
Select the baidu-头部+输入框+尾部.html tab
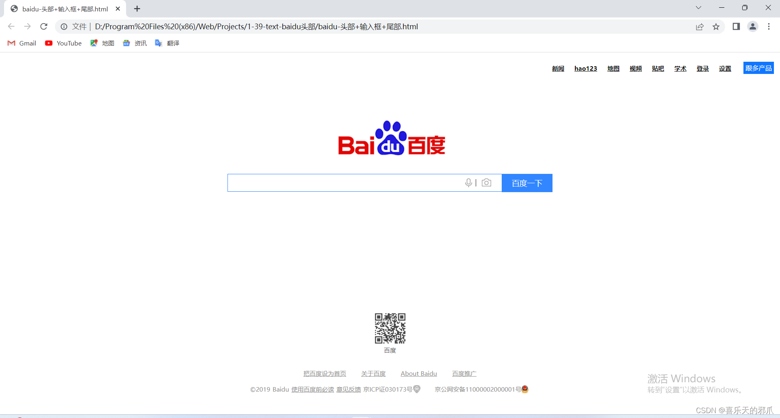coord(65,9)
